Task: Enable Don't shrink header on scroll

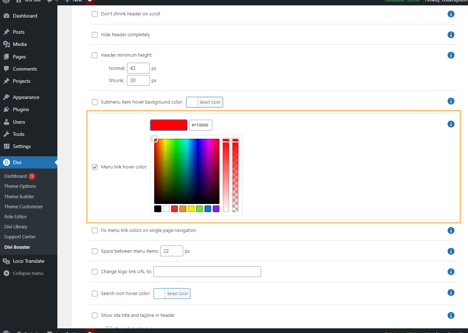Action: pyautogui.click(x=95, y=14)
